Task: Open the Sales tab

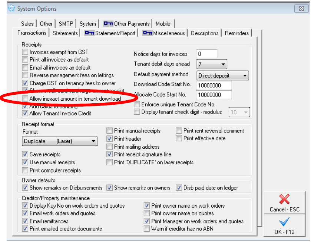Action: click(27, 24)
